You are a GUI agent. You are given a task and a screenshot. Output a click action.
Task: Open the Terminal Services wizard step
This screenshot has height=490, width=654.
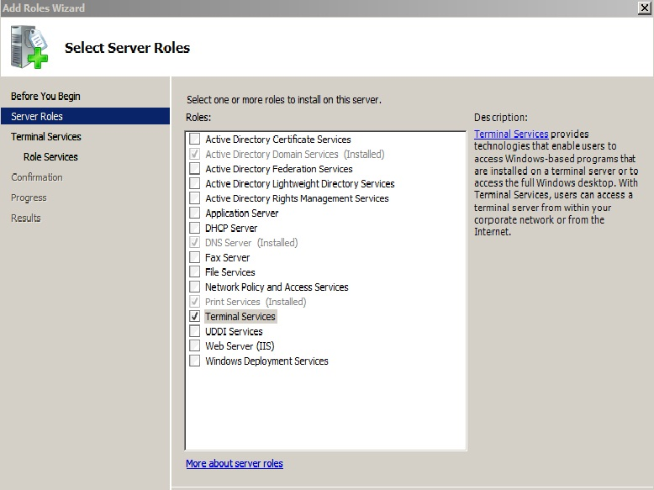[46, 136]
